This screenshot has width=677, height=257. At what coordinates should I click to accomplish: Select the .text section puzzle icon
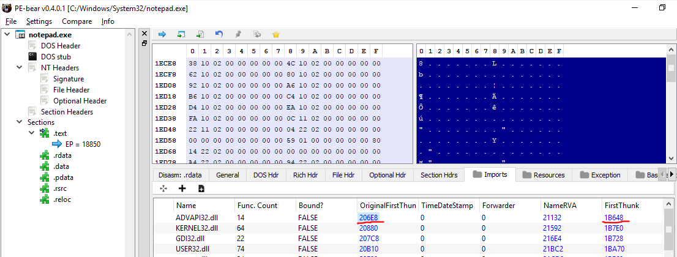45,133
